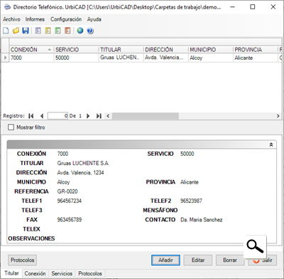
Task: Click the detail panel MUNICIPIO value Alcoy
Action: coord(63,182)
